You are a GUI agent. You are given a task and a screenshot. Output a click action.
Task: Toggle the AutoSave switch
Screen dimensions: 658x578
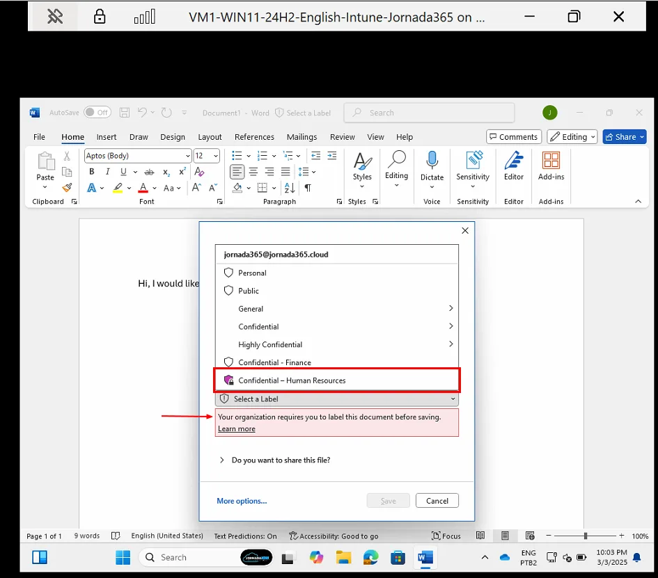[97, 112]
